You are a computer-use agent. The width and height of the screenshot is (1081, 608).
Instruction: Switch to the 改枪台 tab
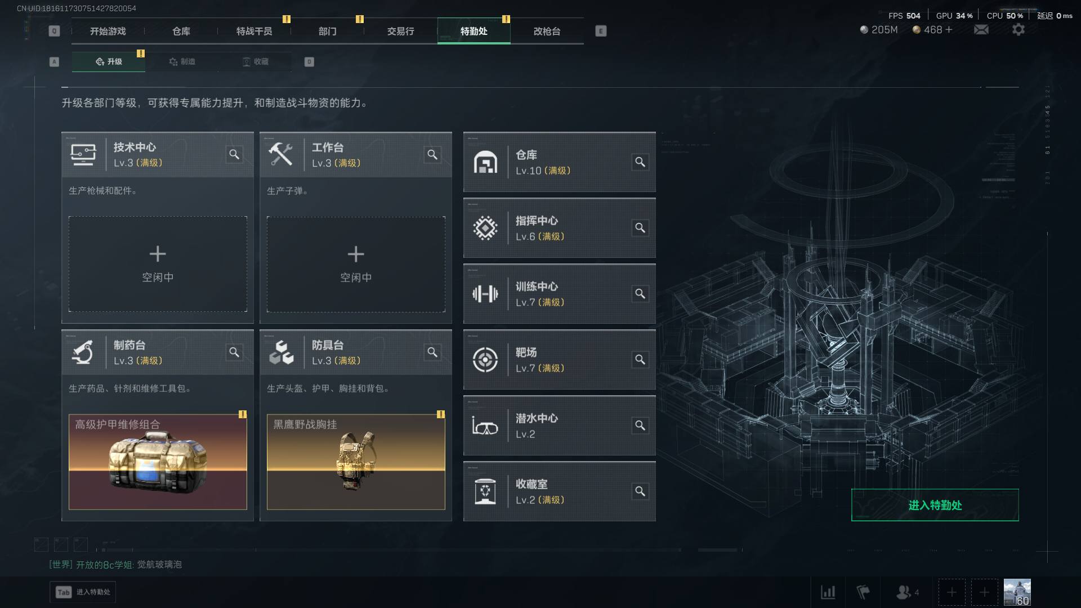pos(547,32)
